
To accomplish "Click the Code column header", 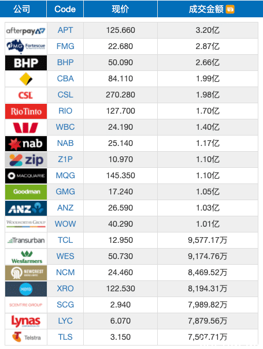I will pos(65,9).
